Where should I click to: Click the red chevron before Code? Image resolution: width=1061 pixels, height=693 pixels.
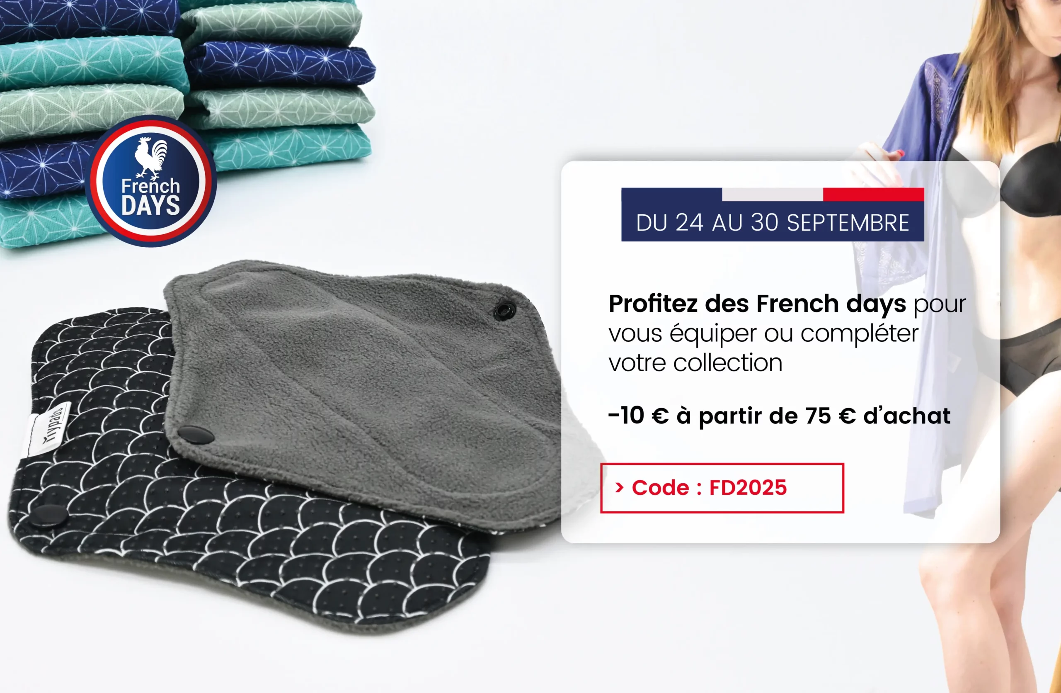coord(619,487)
